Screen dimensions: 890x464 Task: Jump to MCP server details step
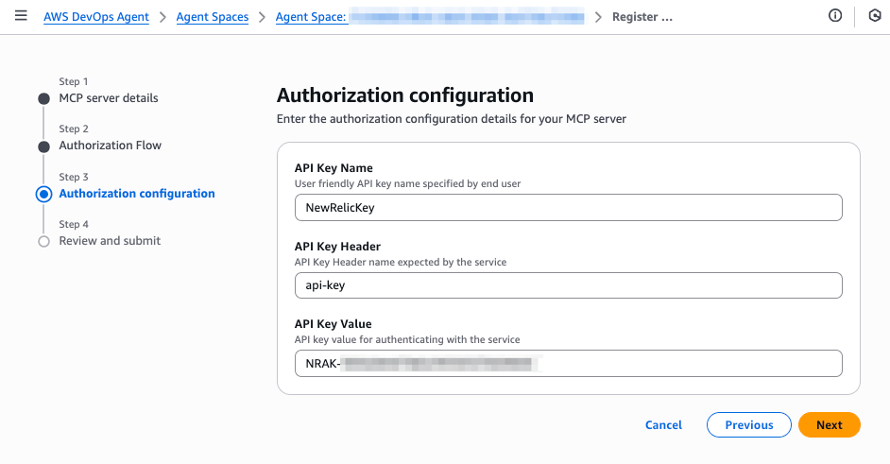coord(109,98)
